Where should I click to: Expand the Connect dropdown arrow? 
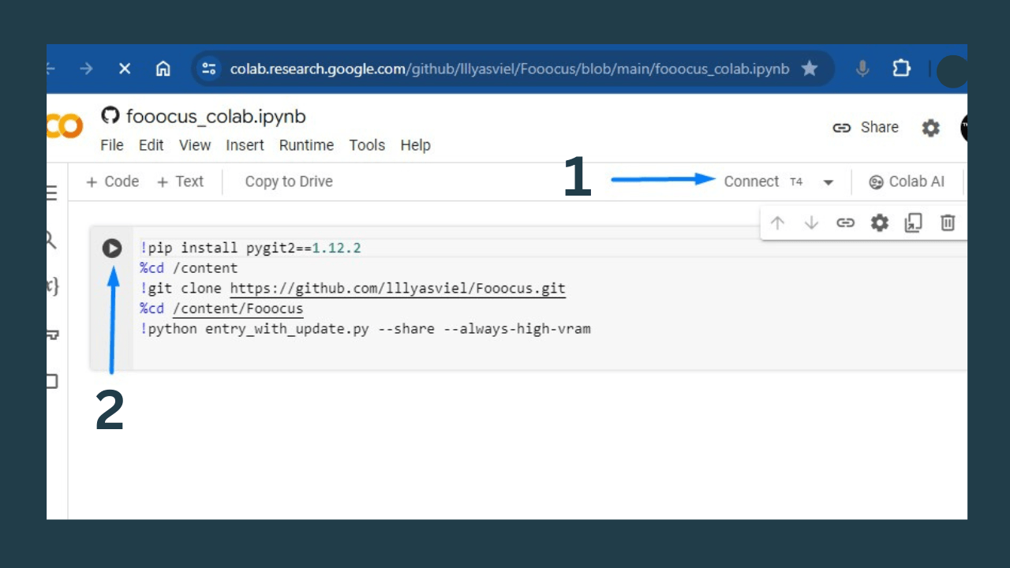[829, 182]
